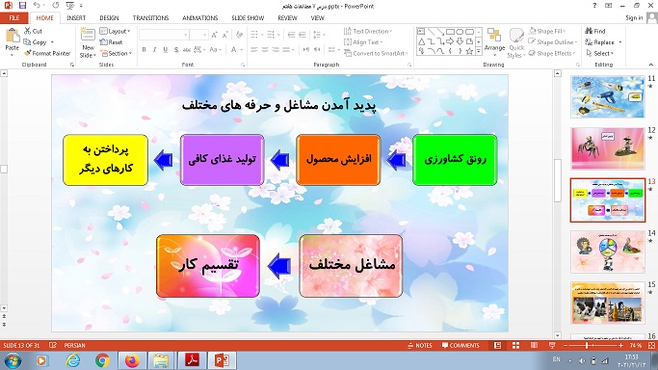Toggle Text Shadow formatting
The height and width of the screenshot is (370, 658).
pos(176,49)
